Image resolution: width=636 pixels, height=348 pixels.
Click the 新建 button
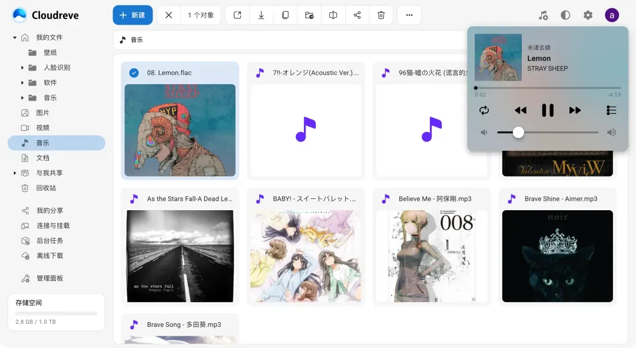pos(132,15)
